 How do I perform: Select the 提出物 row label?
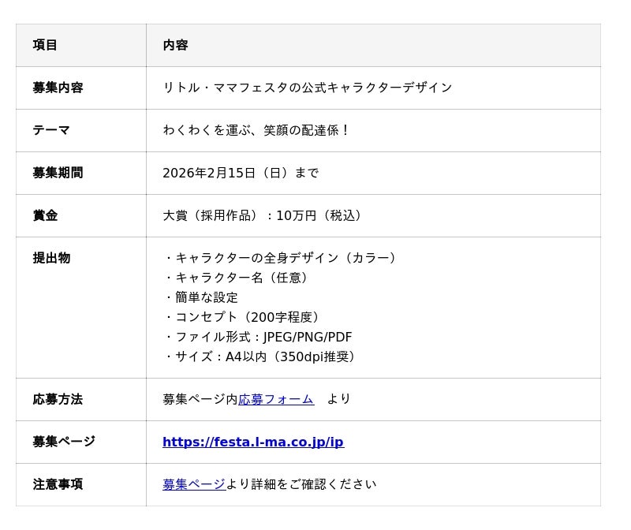point(51,258)
